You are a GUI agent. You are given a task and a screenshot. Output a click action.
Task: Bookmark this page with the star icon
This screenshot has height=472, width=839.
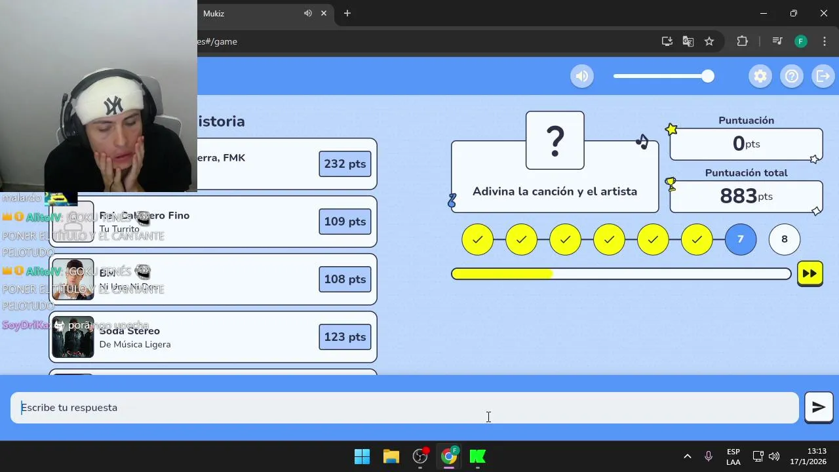tap(709, 41)
